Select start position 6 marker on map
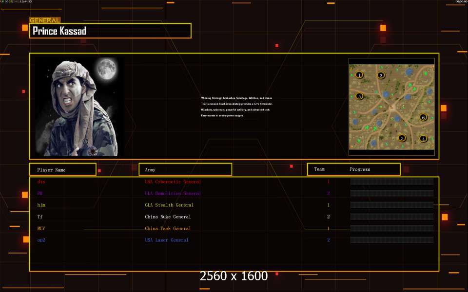The image size is (468, 292). (423, 117)
